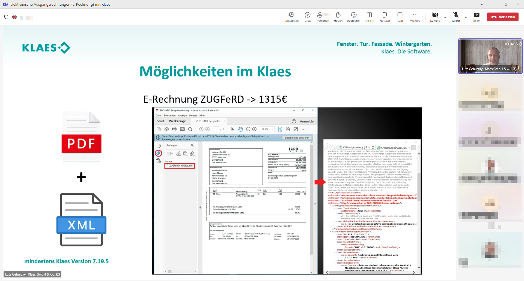
Task: Open the page thumbnails panel icon in Acrobat
Action: (159, 146)
